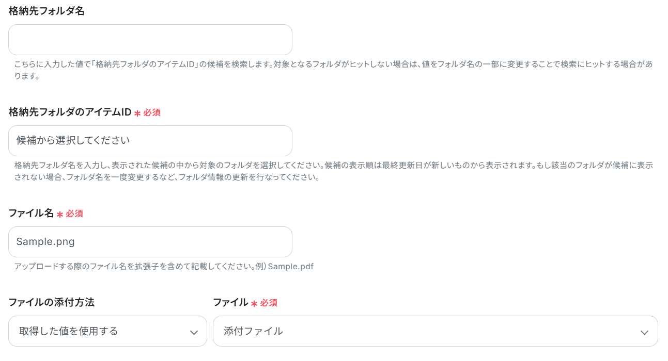Click the ファイル label above 添付ファイル
The width and height of the screenshot is (668, 361).
230,303
